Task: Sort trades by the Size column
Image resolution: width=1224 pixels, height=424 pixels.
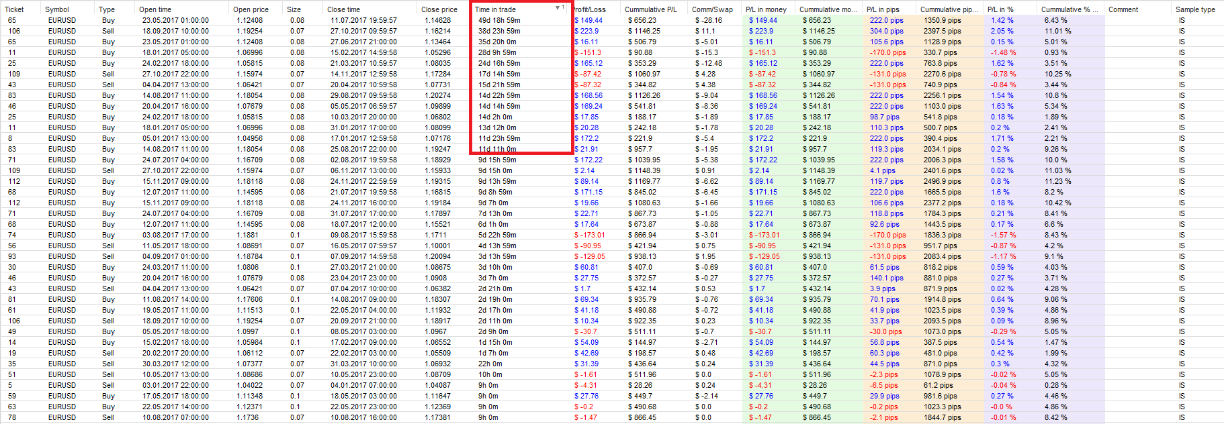Action: click(x=294, y=9)
